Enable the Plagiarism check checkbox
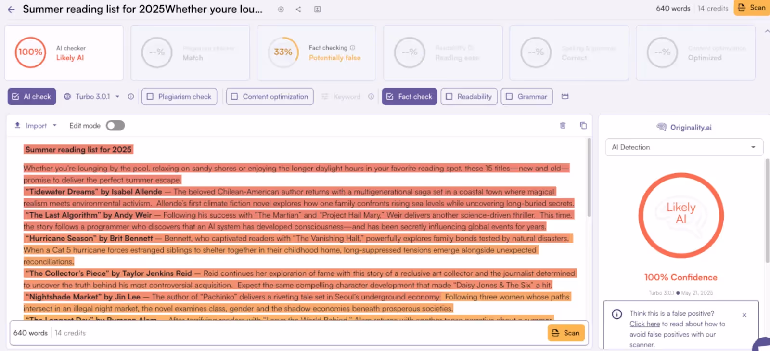The width and height of the screenshot is (770, 351). click(x=179, y=96)
